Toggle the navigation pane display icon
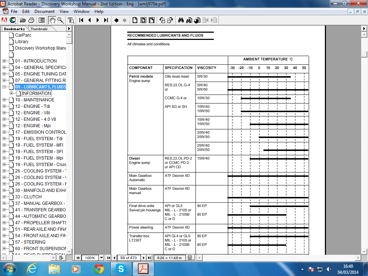368x276 pixels. 42,20
